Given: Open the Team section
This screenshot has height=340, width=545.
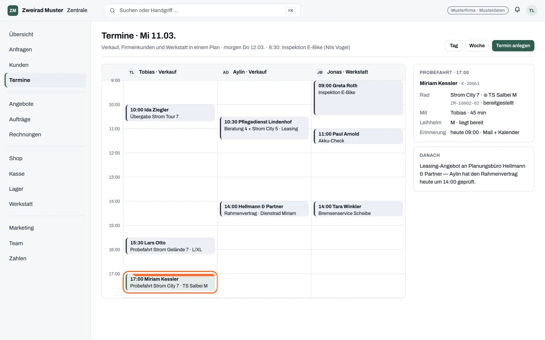Looking at the screenshot, I should (x=45, y=243).
